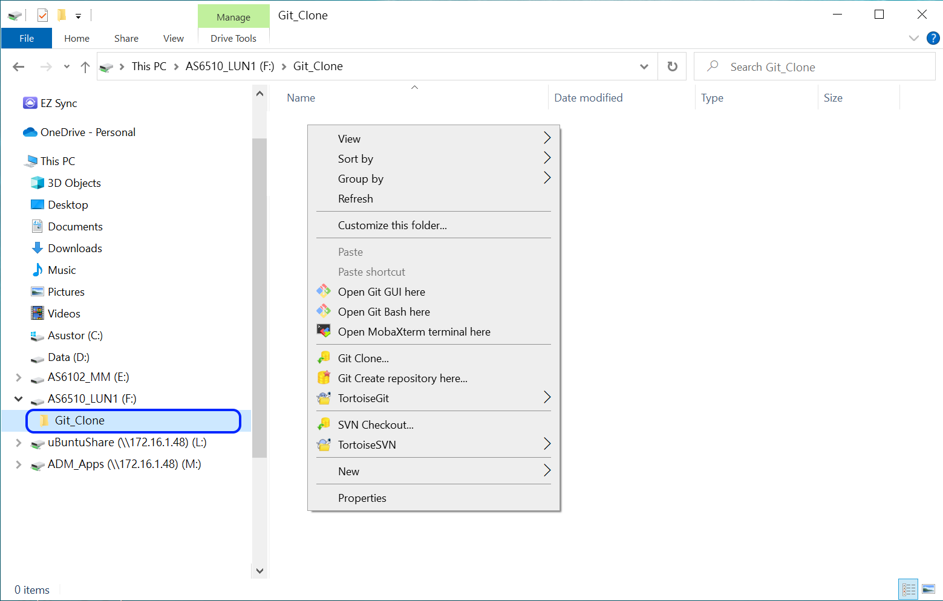This screenshot has width=943, height=601.
Task: Click navigation pane scroll down arrow
Action: point(259,571)
